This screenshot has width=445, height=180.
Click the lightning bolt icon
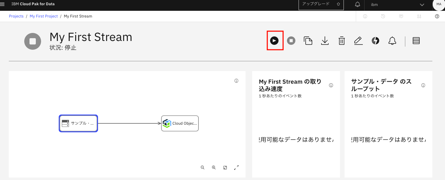click(375, 41)
